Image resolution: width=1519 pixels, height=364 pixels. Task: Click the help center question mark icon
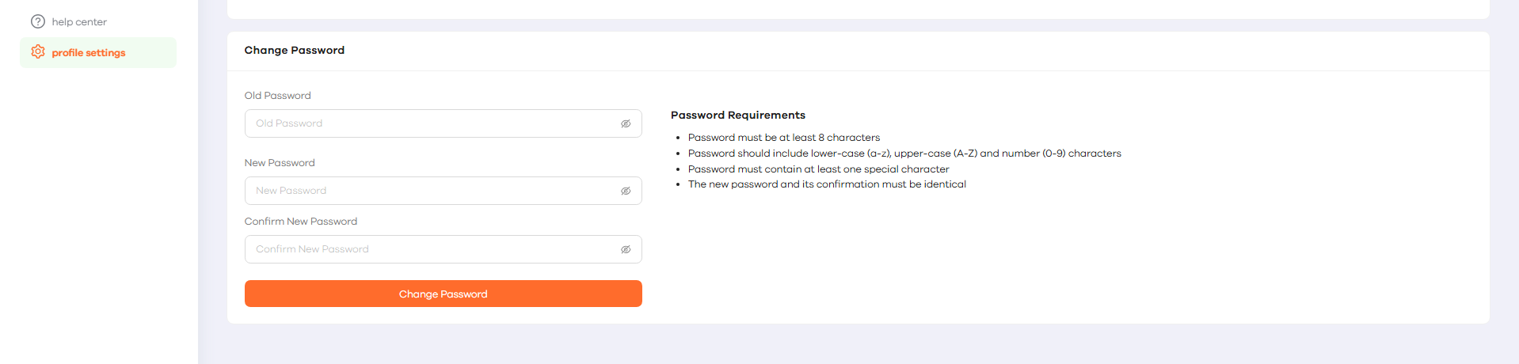pos(38,21)
